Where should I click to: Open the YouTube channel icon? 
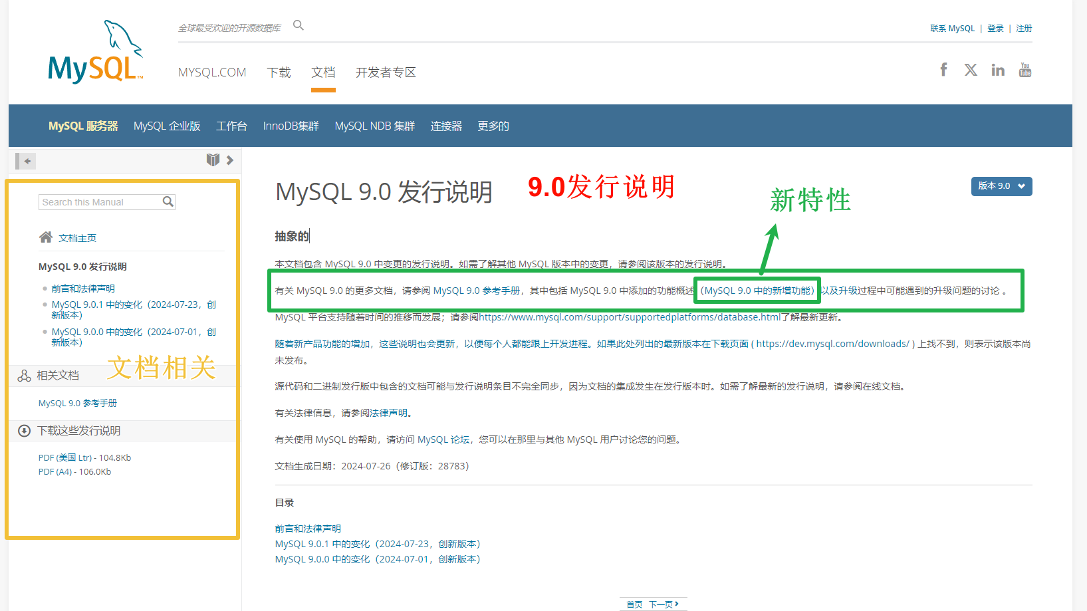tap(1025, 69)
